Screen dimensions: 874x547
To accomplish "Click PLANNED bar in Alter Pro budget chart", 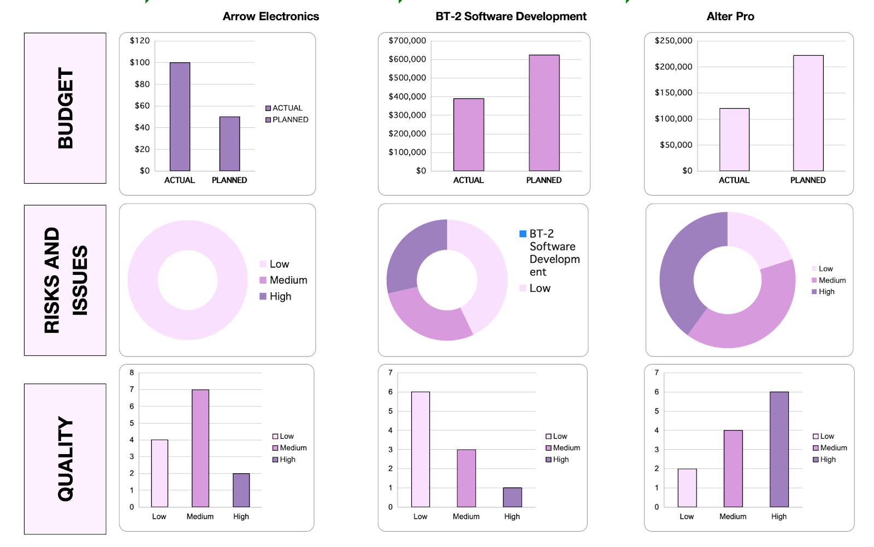I will [x=808, y=113].
